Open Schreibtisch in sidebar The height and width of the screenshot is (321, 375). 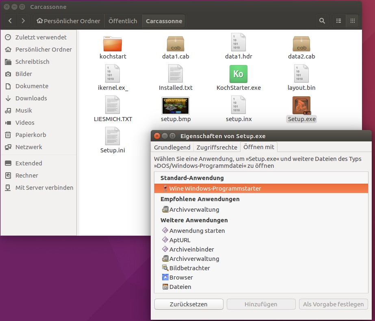pos(39,62)
